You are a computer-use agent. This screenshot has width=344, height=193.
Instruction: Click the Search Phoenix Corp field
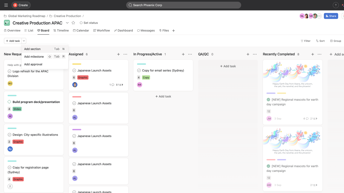[184, 5]
